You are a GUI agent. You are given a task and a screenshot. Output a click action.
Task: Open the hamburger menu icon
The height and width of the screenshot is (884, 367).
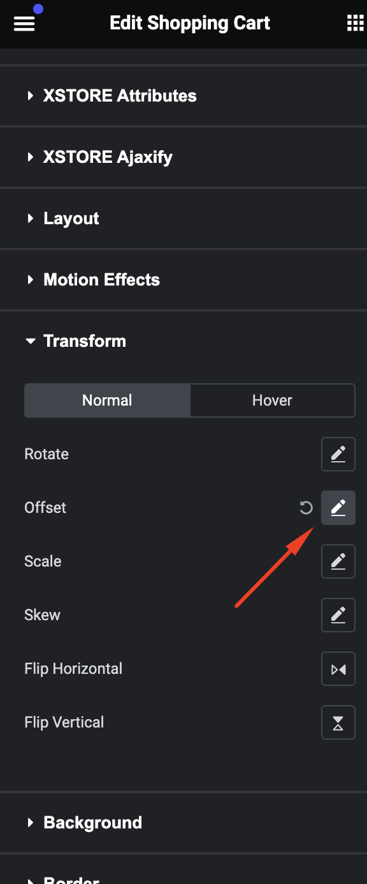pyautogui.click(x=24, y=24)
